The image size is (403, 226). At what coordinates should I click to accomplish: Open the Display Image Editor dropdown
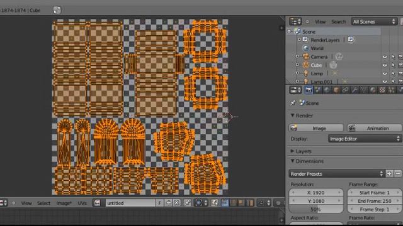(365, 139)
